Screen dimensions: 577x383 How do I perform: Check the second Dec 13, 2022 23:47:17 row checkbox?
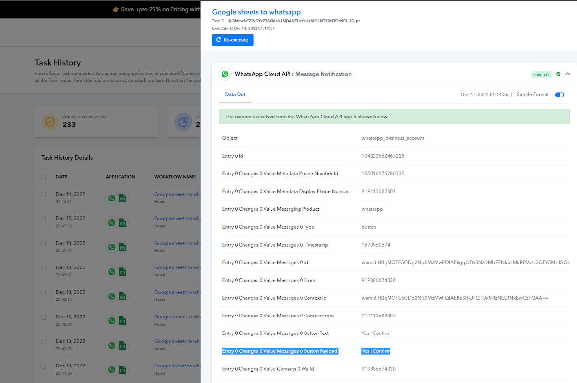[43, 268]
